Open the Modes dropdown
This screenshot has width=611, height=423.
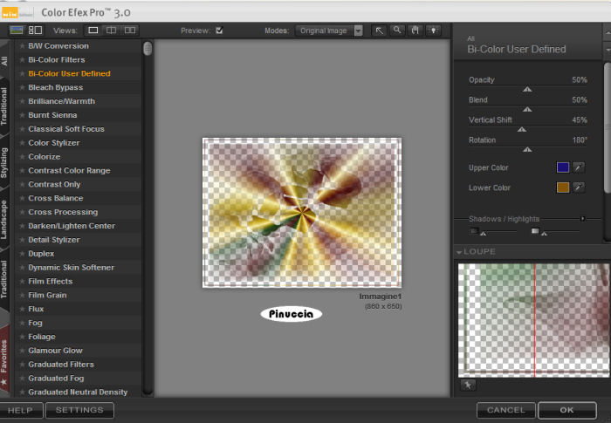(358, 31)
